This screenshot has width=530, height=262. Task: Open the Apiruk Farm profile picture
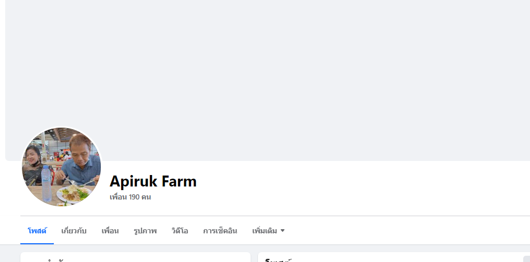61,167
